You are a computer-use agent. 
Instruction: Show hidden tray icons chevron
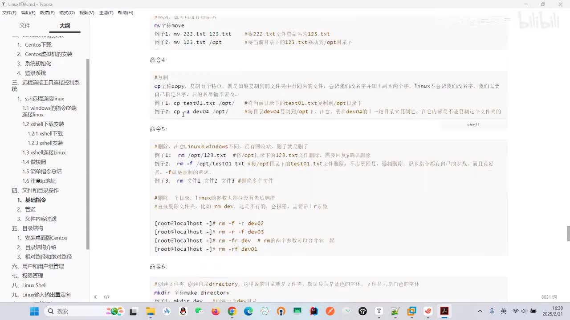[x=480, y=311]
